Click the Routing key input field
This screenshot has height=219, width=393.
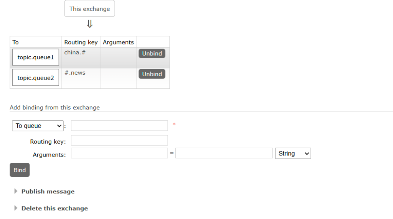pos(119,140)
